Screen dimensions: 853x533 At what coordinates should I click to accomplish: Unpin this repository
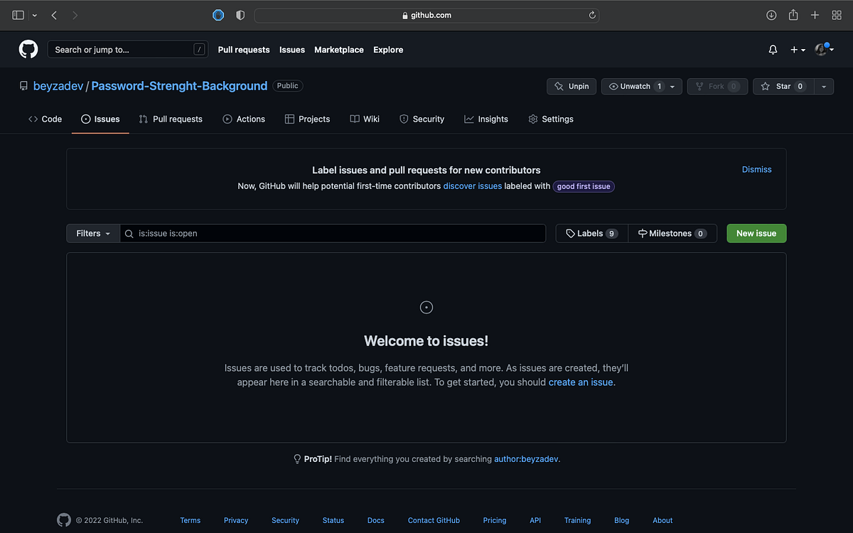[x=571, y=86]
